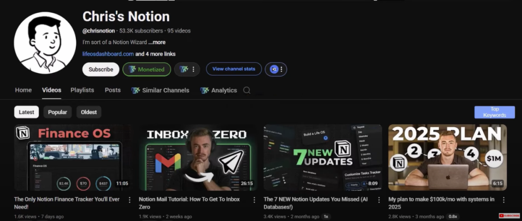Open the 2025 PLAN video thumbnail

tap(448, 157)
